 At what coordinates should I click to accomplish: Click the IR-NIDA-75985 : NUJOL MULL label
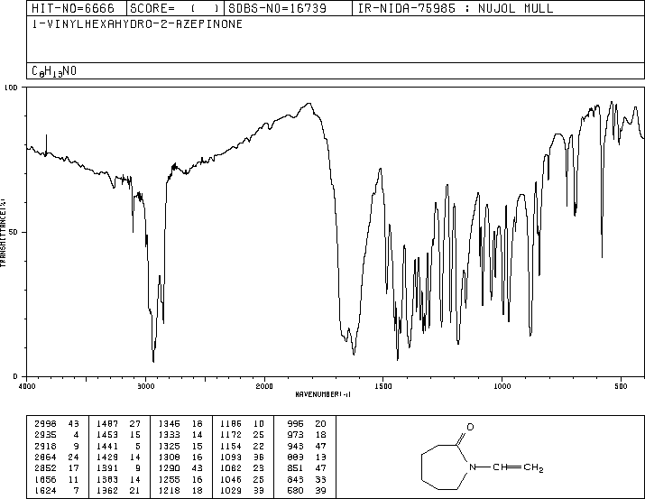click(x=456, y=8)
